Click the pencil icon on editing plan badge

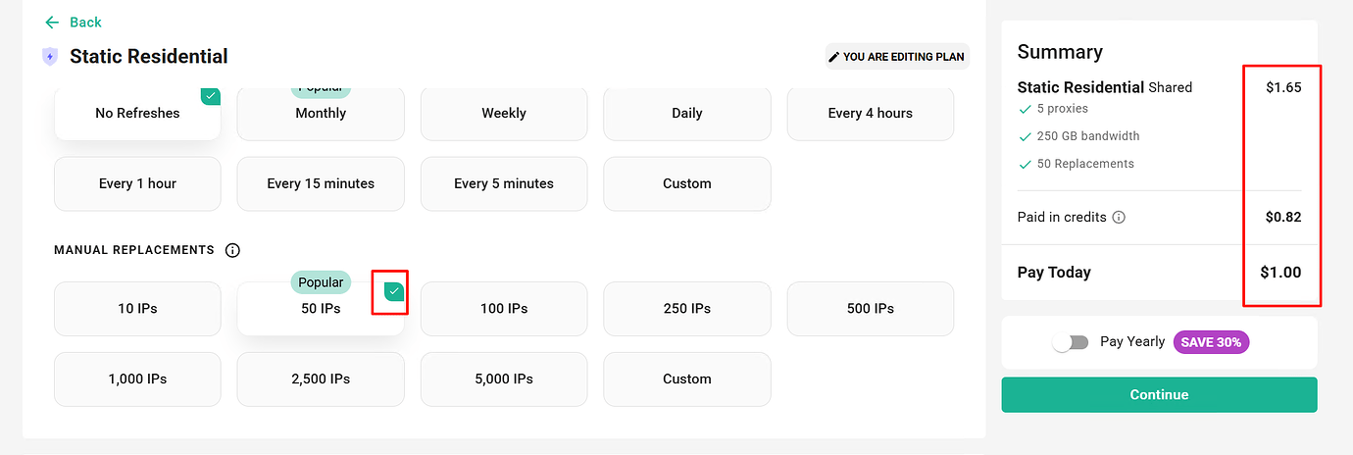click(834, 57)
